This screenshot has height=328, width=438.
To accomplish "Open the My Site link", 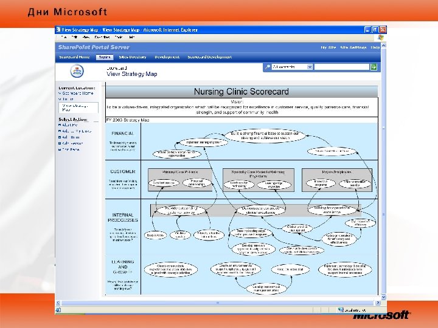I will (x=328, y=47).
